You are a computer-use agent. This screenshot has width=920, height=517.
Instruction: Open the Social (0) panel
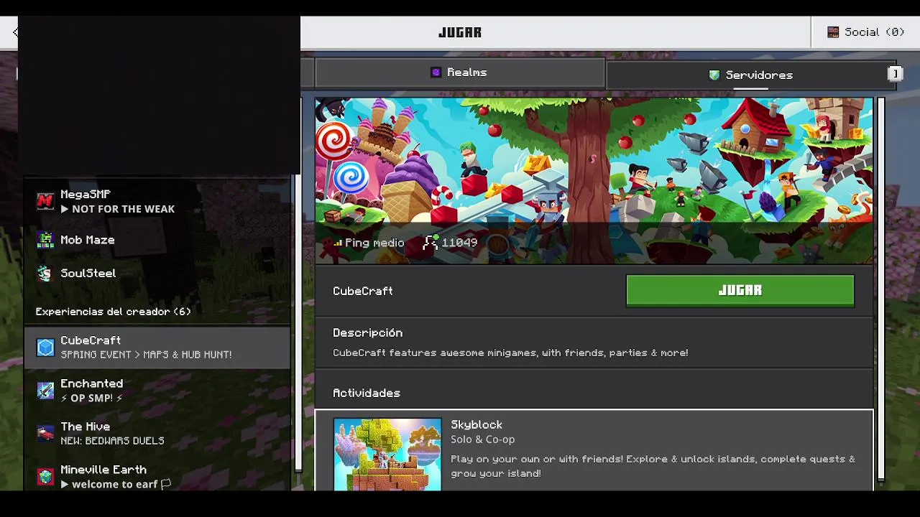tap(865, 32)
